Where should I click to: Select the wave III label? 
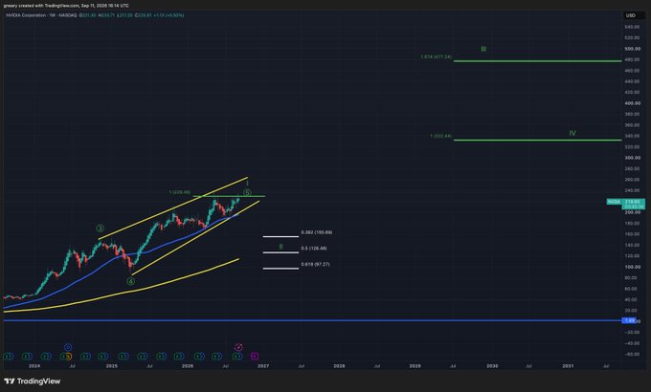point(483,49)
